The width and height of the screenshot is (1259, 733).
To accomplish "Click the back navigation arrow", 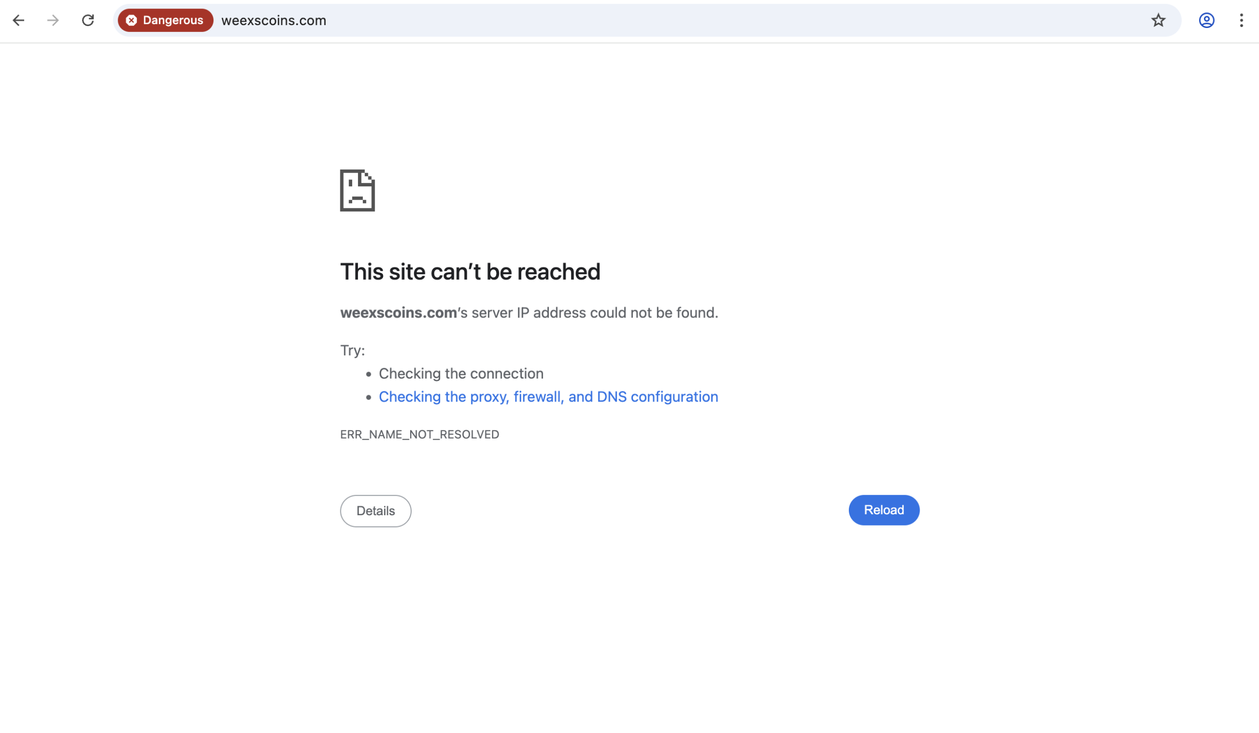I will pos(19,21).
